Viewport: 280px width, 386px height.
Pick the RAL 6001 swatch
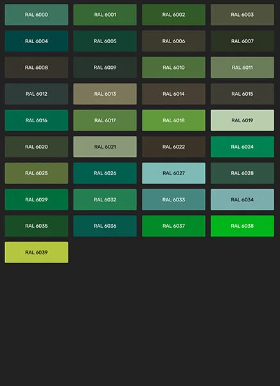[x=105, y=15]
